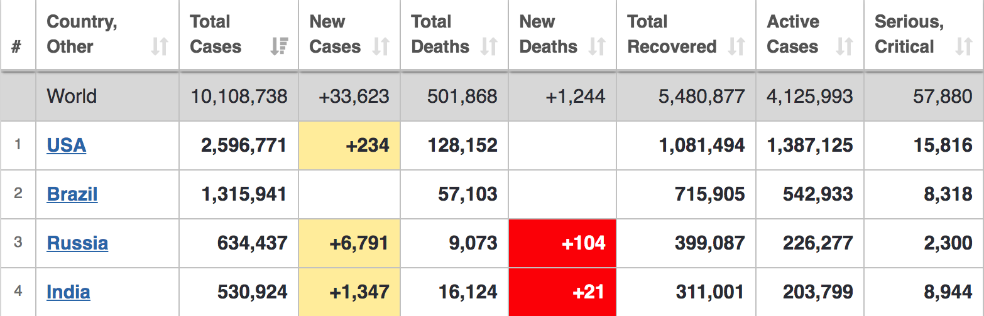
Task: Open the Russia country link
Action: point(77,243)
